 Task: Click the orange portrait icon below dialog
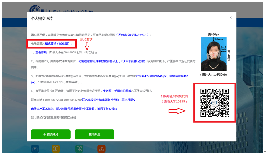tap(56, 149)
